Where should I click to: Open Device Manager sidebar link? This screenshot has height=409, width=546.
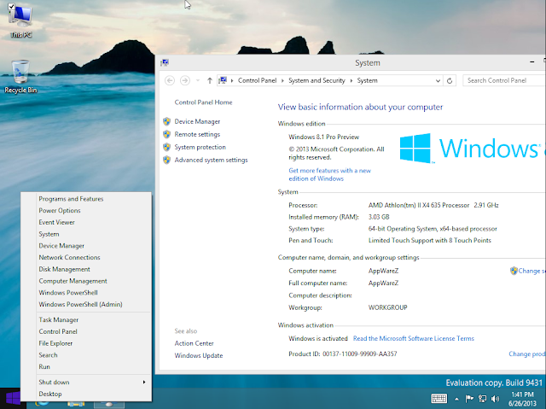(x=197, y=121)
